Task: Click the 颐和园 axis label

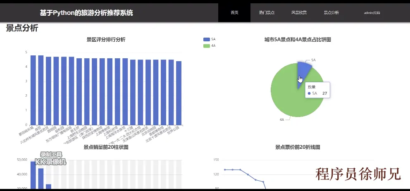Action: (60, 129)
